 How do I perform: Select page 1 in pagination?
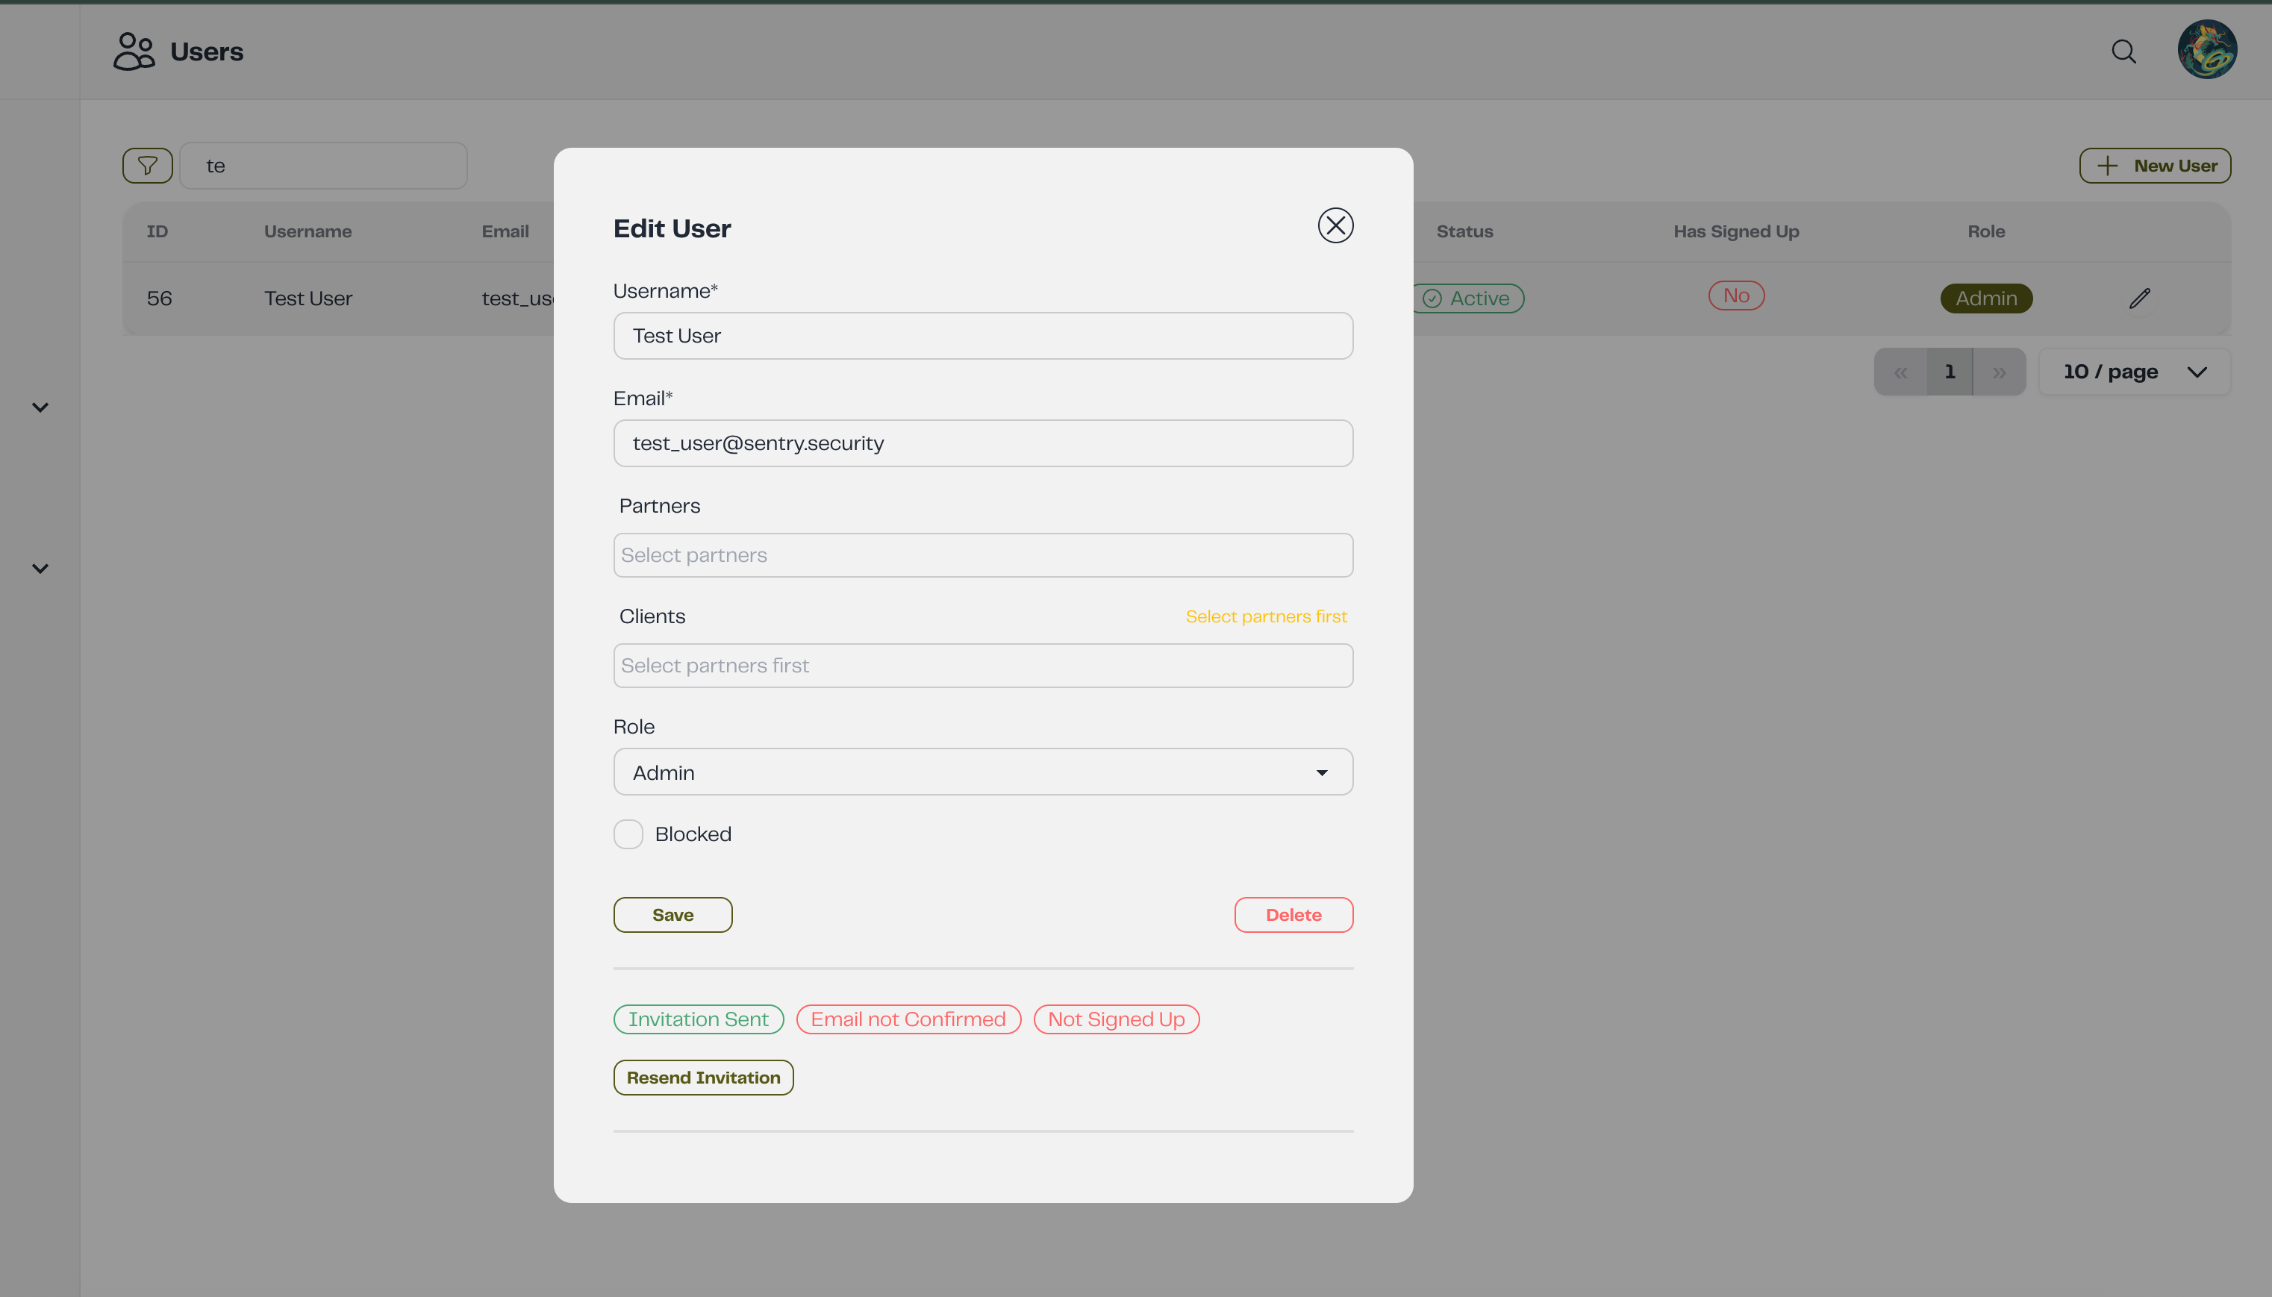point(1950,372)
